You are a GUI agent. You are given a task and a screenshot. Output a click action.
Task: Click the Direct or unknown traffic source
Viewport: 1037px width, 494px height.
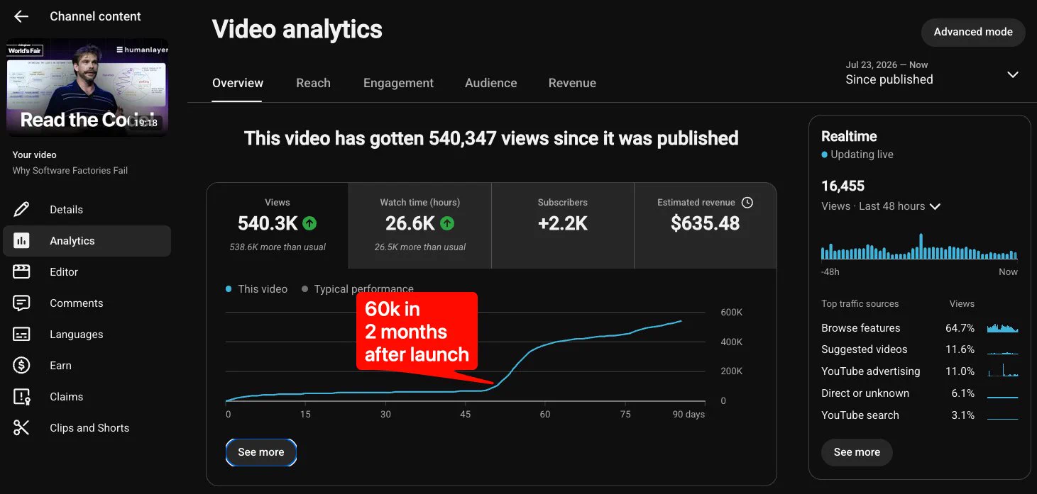(919, 393)
